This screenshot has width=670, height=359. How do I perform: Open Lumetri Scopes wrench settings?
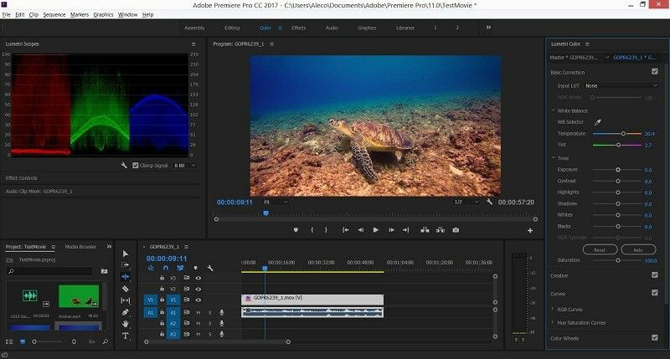[x=124, y=166]
